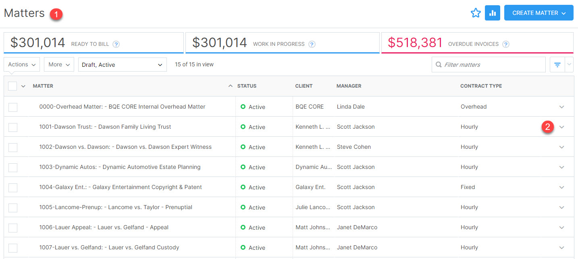Screen dimensions: 578x259
Task: Tick the select-all checkbox in the header
Action: [x=12, y=86]
